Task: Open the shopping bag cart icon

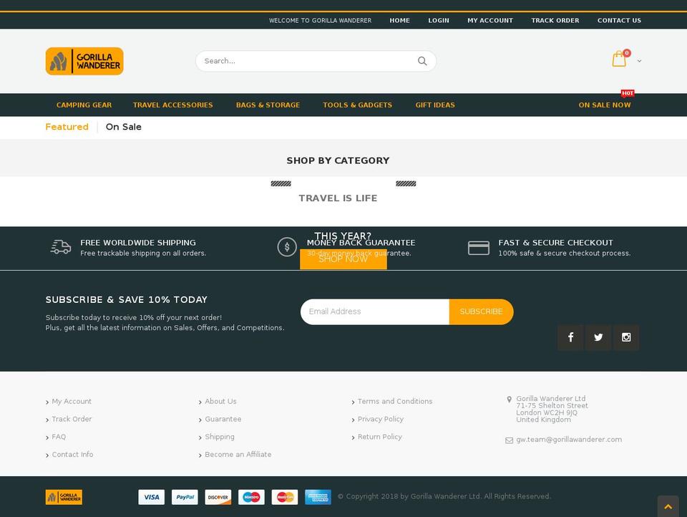Action: click(619, 59)
